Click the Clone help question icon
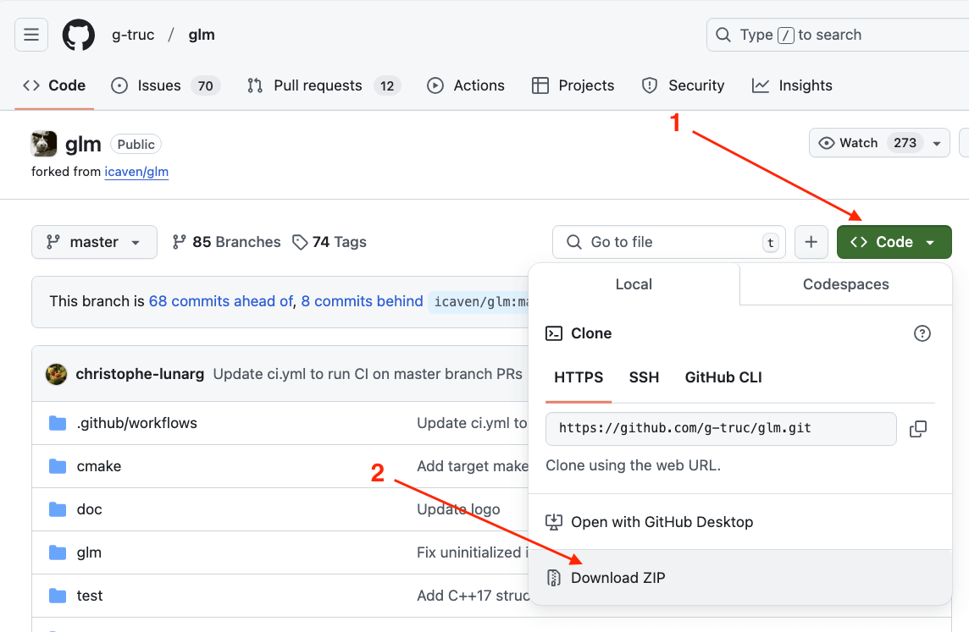 pyautogui.click(x=922, y=333)
